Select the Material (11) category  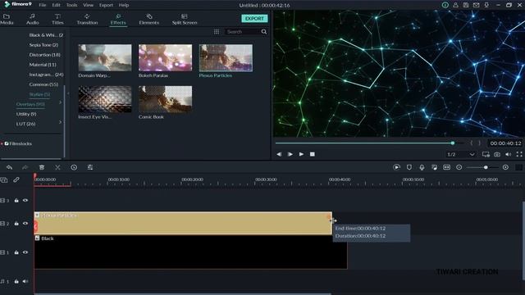[x=43, y=65]
